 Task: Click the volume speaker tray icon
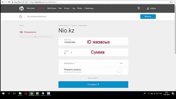point(157,94)
